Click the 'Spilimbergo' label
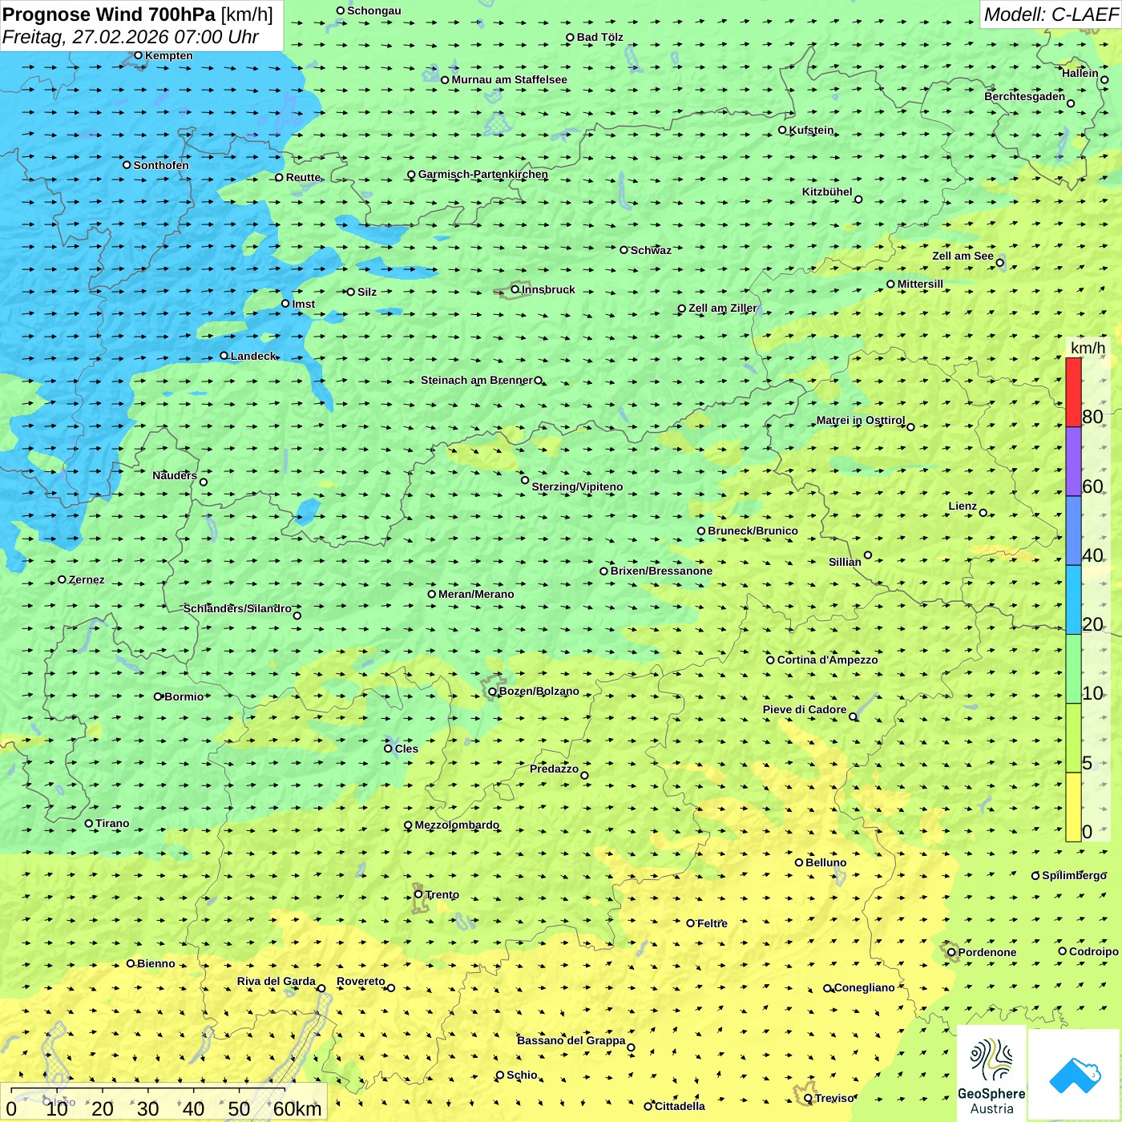This screenshot has height=1122, width=1122. tap(1074, 875)
